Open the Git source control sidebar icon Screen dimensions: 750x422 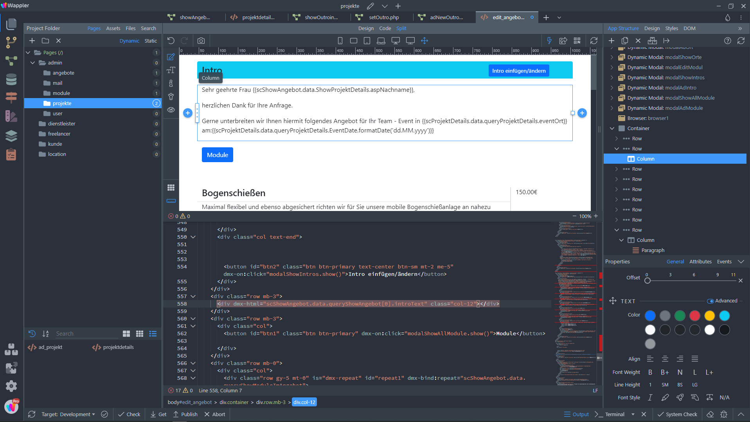pos(11,42)
